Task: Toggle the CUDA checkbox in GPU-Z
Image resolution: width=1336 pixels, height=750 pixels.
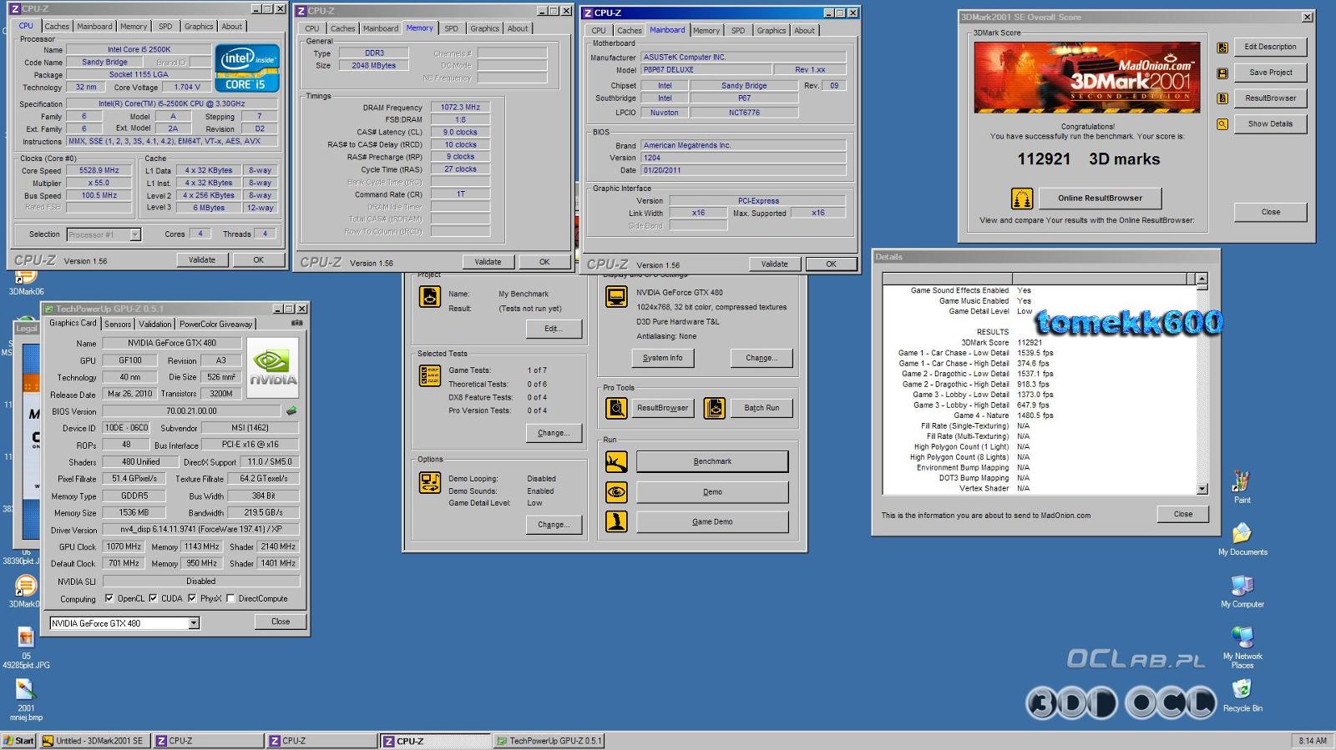Action: [153, 598]
